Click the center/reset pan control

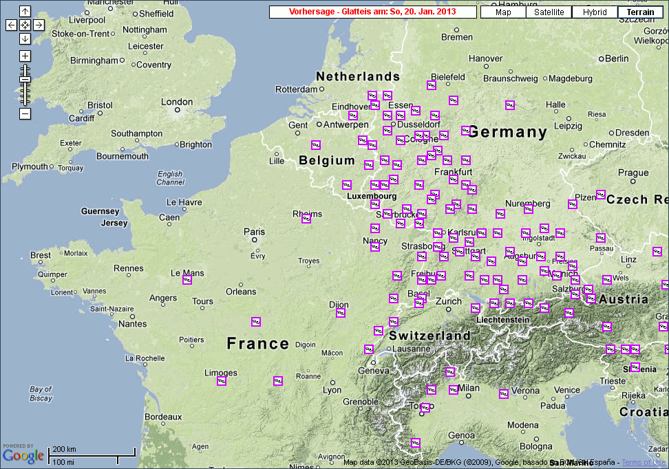(25, 25)
